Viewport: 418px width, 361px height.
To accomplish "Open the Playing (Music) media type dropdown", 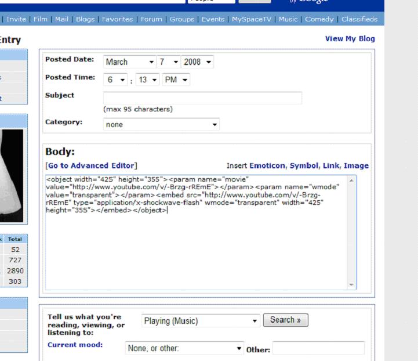I will click(x=201, y=321).
